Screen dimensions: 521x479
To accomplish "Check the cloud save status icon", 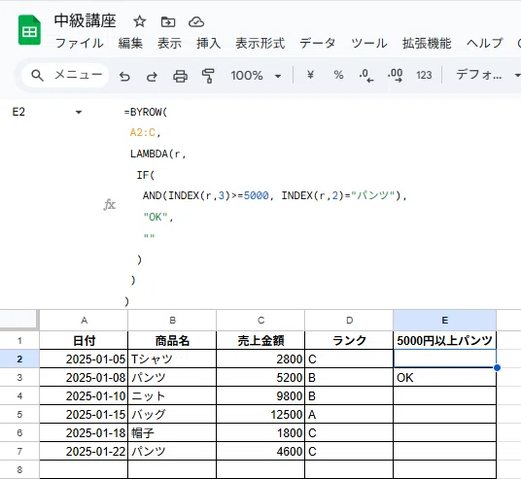I will click(196, 22).
